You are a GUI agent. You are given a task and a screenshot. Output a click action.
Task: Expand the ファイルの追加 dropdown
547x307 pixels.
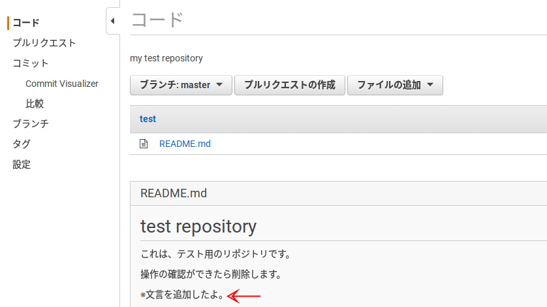pos(395,85)
